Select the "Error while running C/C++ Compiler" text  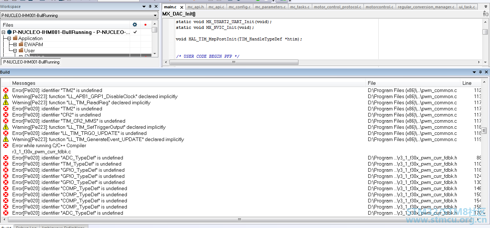49,145
